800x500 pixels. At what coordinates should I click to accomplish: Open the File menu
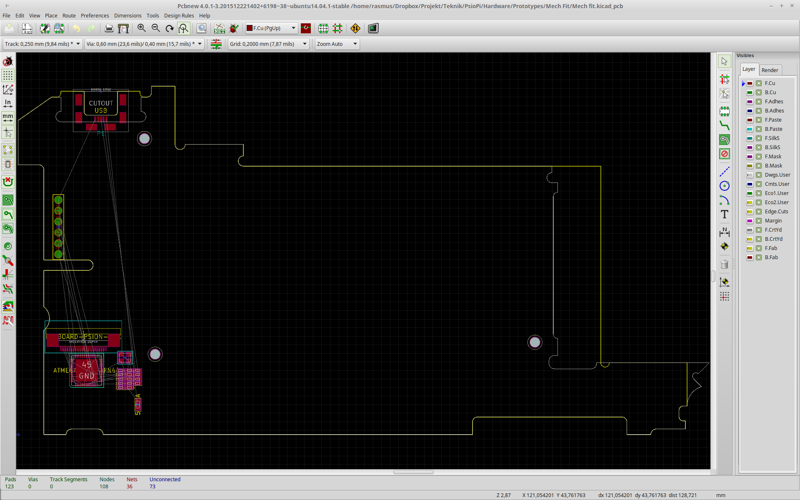pyautogui.click(x=6, y=15)
